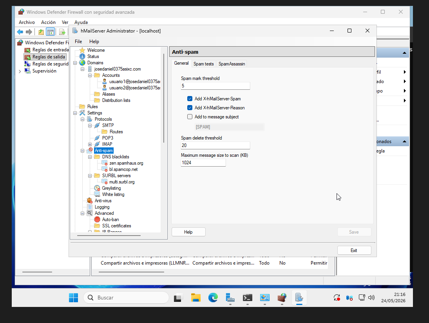Click the Save button
The width and height of the screenshot is (429, 323).
pos(354,232)
